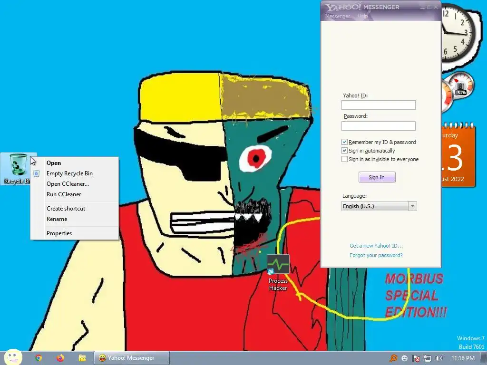Viewport: 487px width, 365px height.
Task: Select Run CCleaner menu entry
Action: pos(75,194)
